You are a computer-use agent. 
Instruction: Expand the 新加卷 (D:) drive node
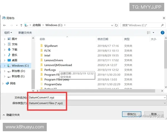click(4, 71)
